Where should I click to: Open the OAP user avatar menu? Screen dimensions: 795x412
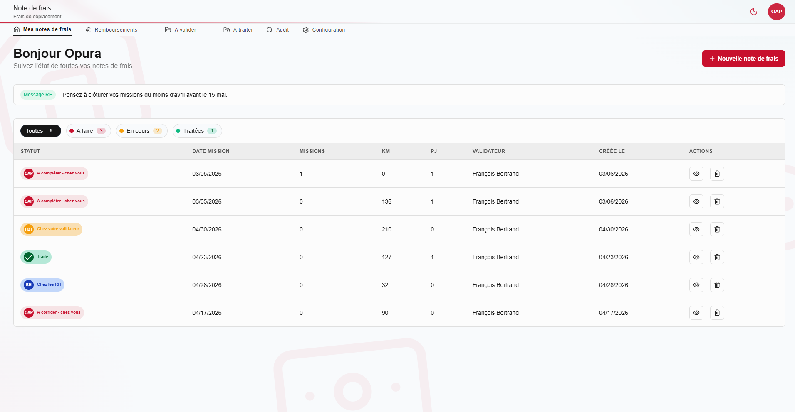point(776,12)
